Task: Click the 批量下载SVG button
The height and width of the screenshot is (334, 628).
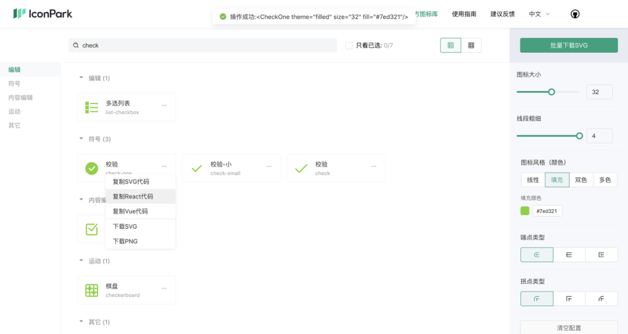Action: tap(569, 45)
